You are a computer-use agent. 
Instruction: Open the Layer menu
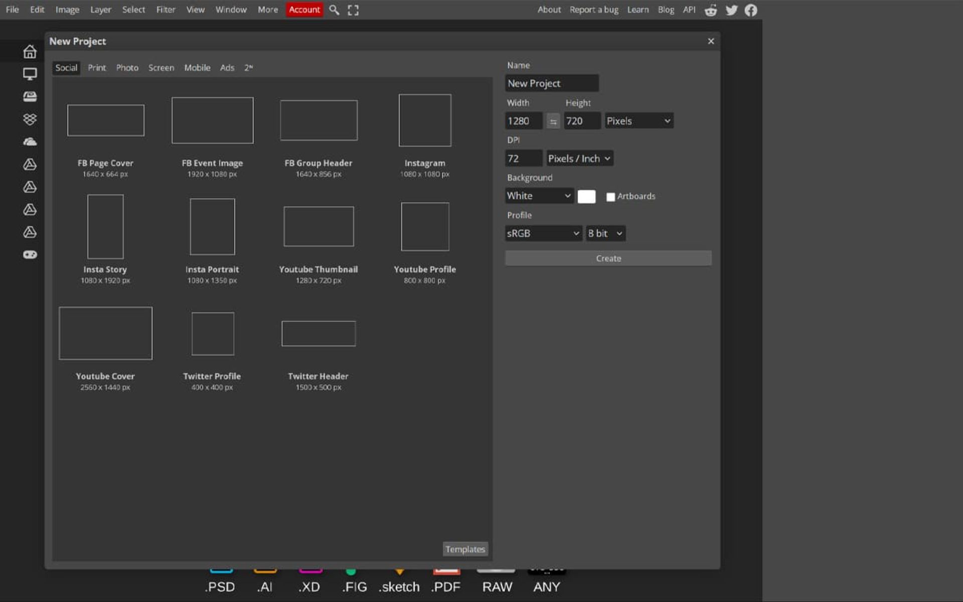point(100,10)
